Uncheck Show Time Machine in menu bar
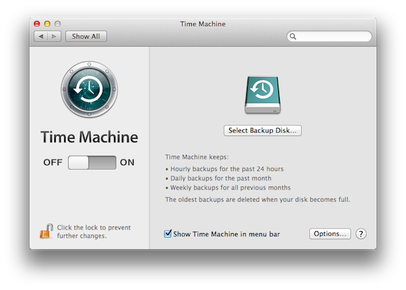This screenshot has height=290, width=406. point(168,234)
